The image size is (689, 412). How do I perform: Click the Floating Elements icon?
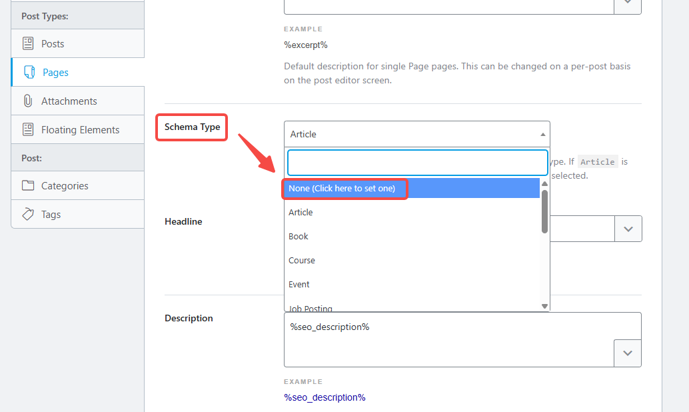(29, 129)
